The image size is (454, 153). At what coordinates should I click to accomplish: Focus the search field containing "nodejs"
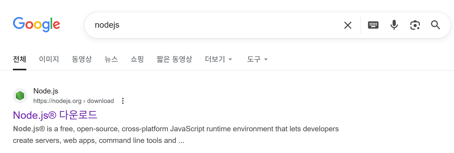pyautogui.click(x=209, y=25)
